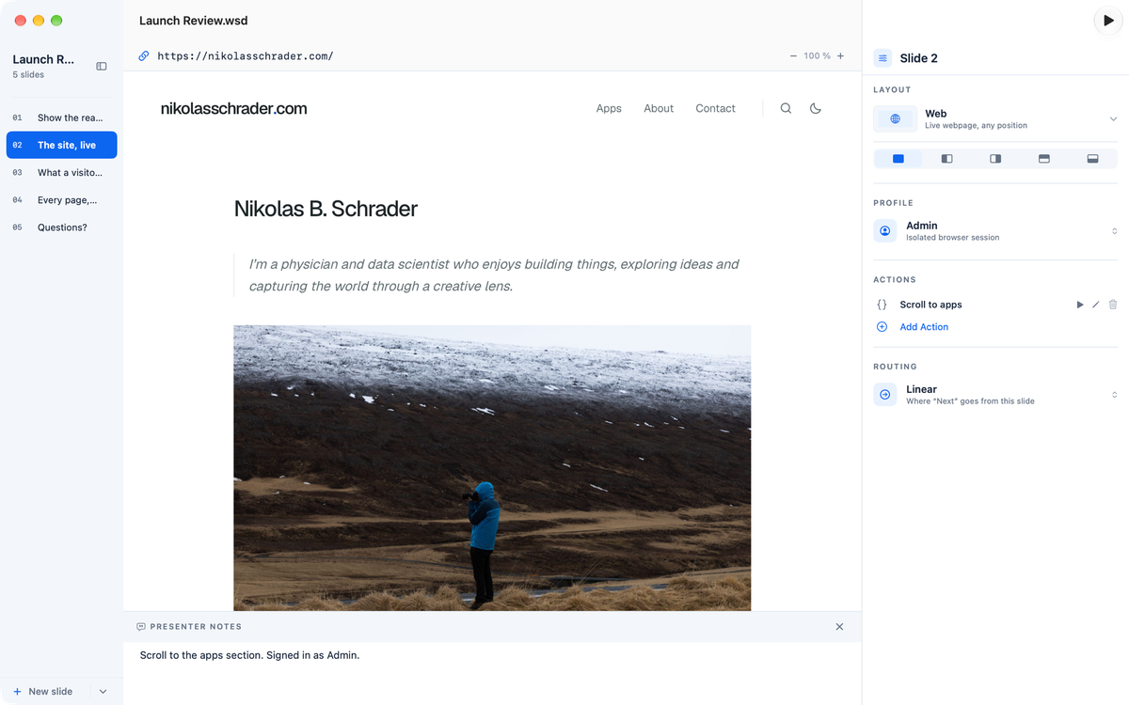Click the plus circle beside Add Action
Screen dimensions: 1129x705
click(882, 327)
